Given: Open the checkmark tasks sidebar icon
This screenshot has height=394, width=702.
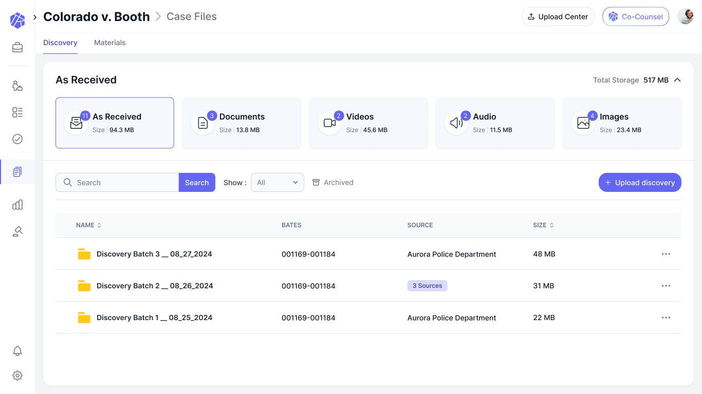Looking at the screenshot, I should pyautogui.click(x=17, y=139).
